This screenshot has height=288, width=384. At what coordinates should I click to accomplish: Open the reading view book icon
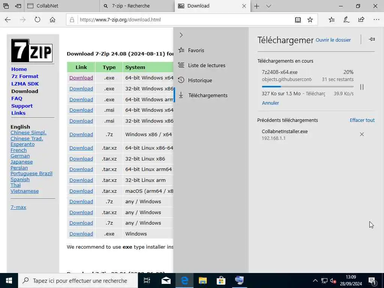[x=298, y=19]
